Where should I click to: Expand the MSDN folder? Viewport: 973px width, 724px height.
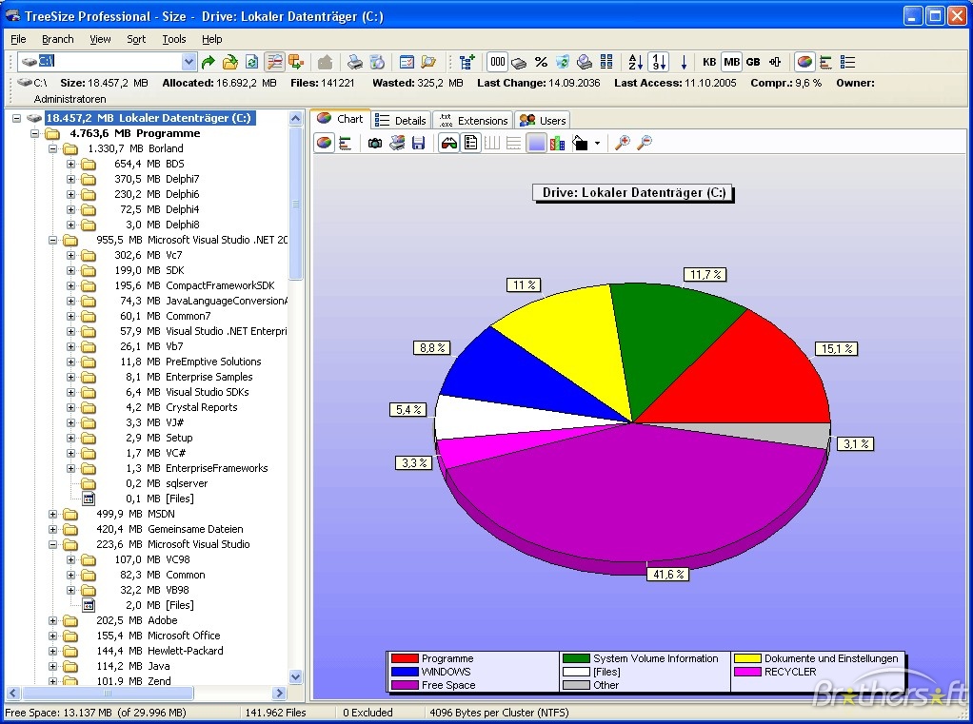click(52, 514)
